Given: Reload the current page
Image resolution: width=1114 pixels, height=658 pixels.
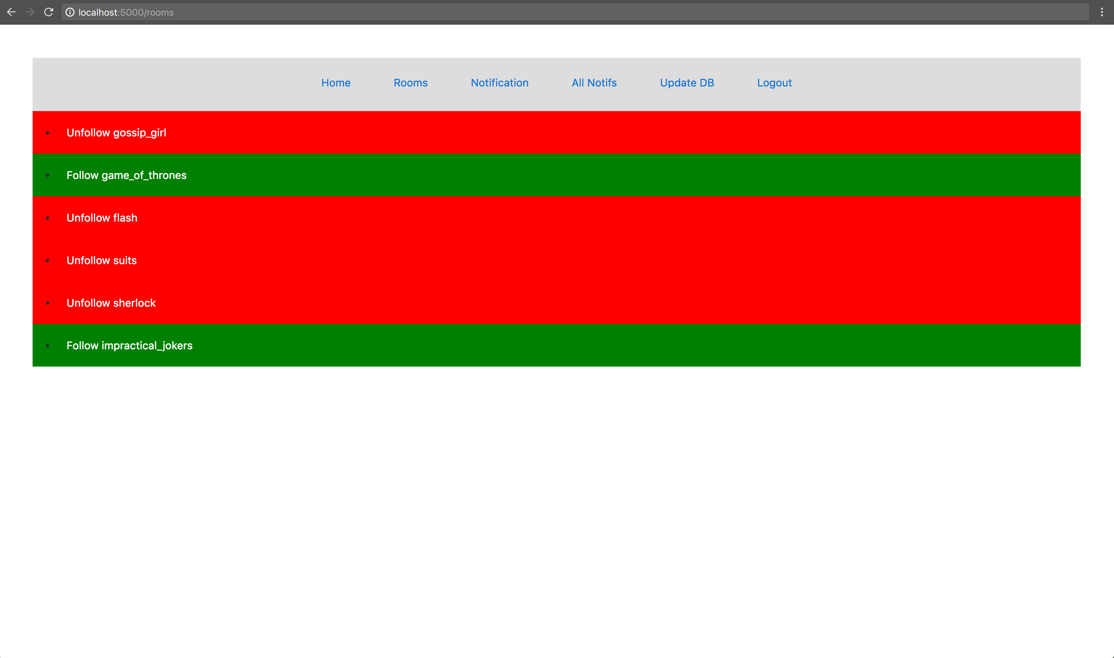Looking at the screenshot, I should 49,12.
